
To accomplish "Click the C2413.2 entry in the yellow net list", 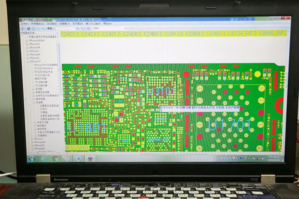I will [175, 34].
